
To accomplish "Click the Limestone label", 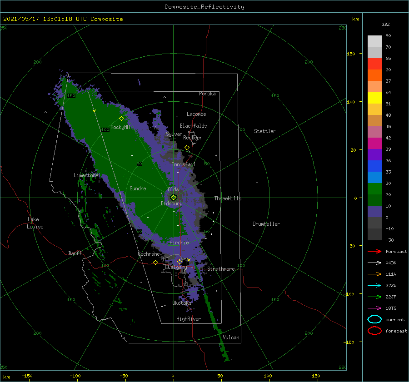I will click(86, 175).
